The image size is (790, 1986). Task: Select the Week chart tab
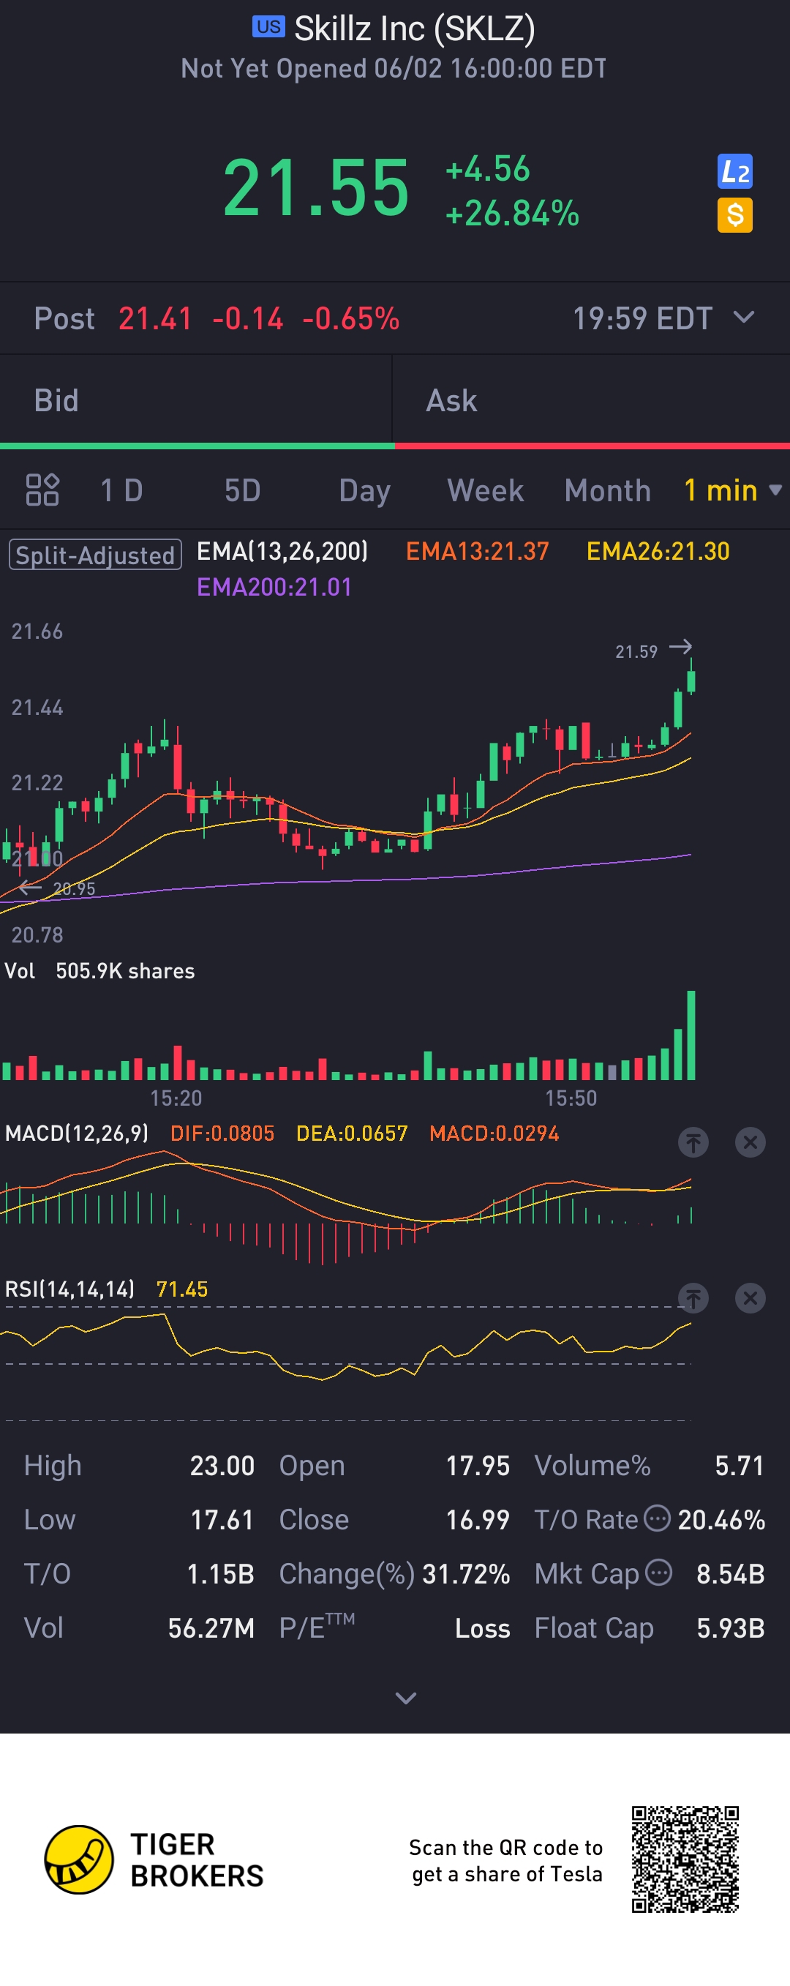pos(486,490)
